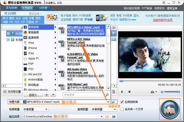This screenshot has width=184, height=122.
Task: Open the blue output directory icon
Action: click(x=114, y=116)
